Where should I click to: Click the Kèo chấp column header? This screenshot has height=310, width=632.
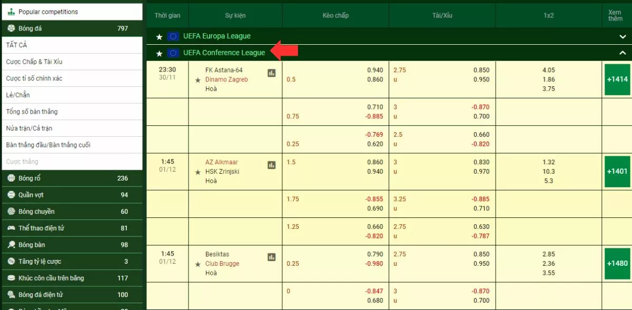[x=335, y=16]
